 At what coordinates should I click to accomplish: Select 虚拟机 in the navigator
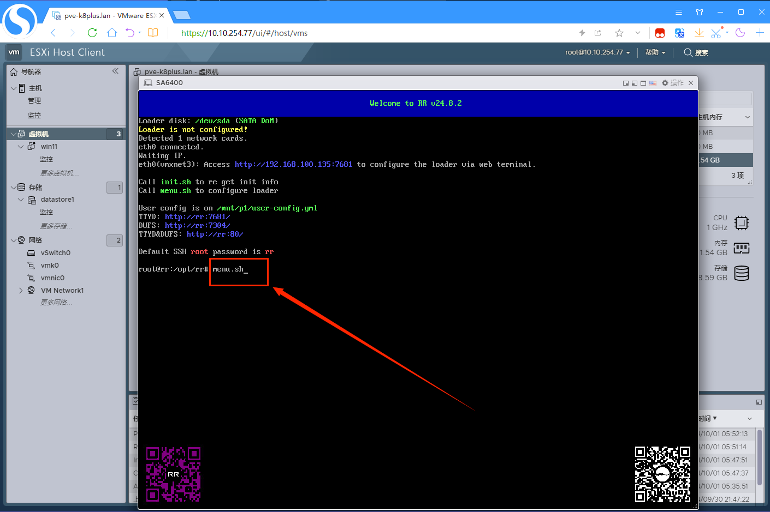point(39,134)
